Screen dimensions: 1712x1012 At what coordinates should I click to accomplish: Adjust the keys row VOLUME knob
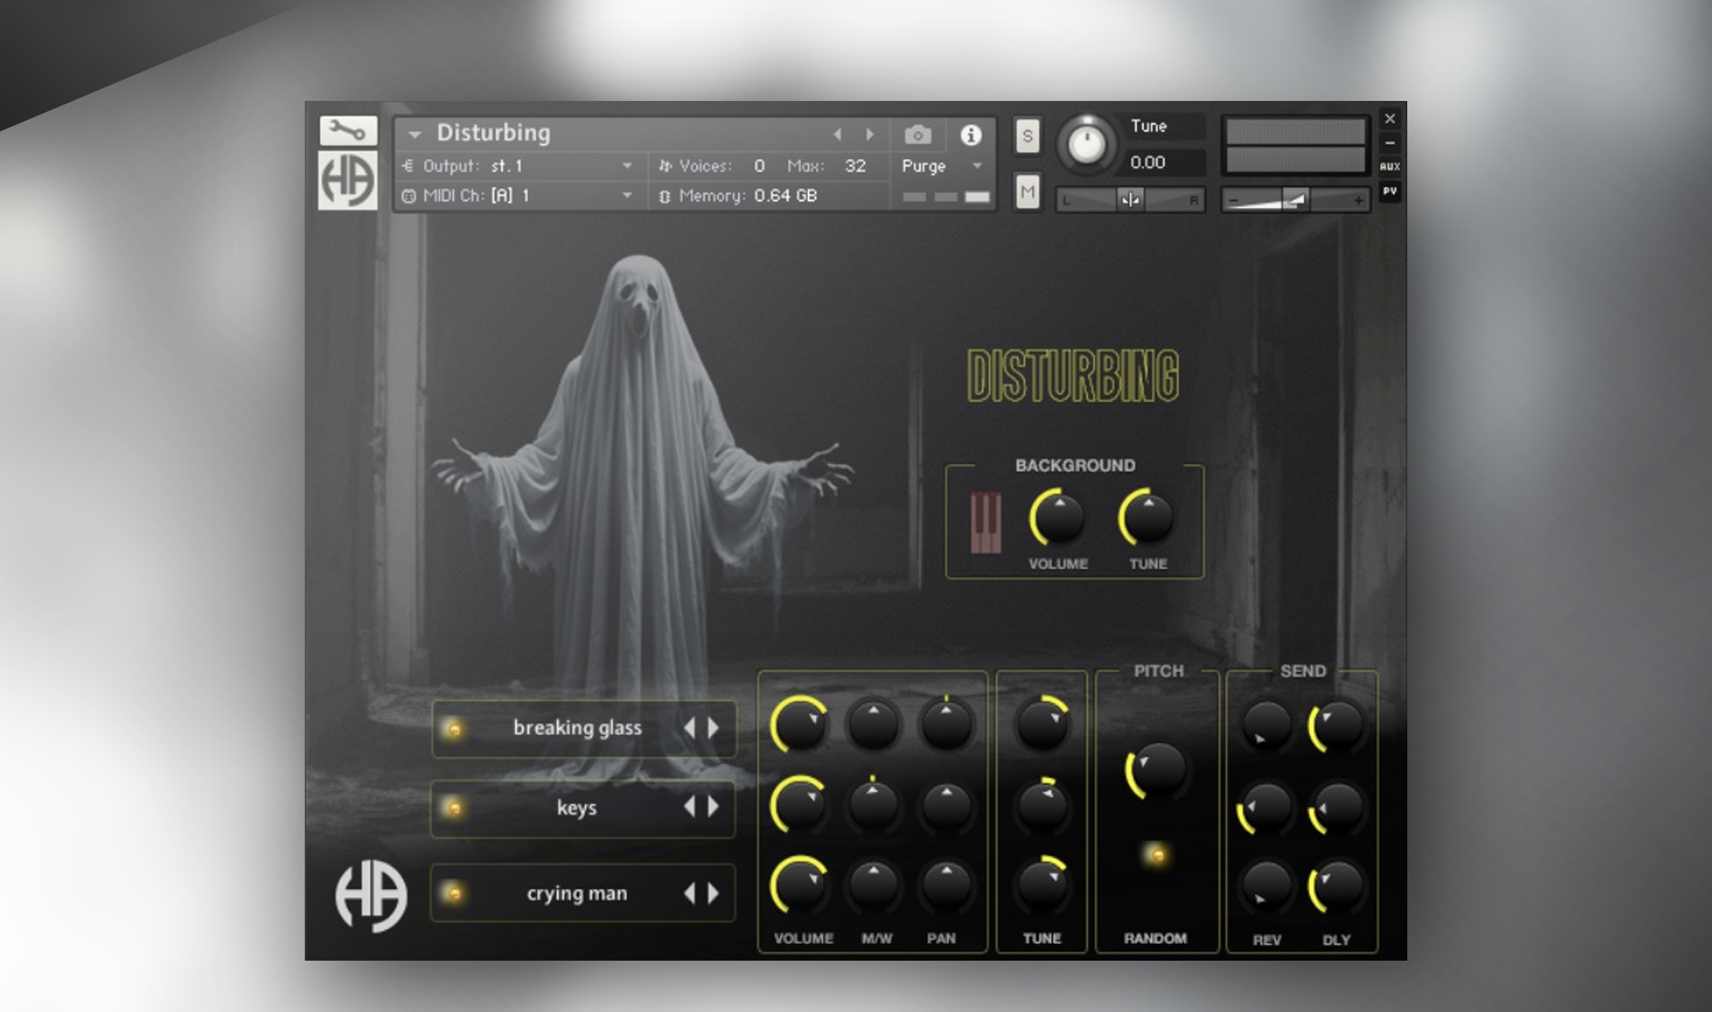tap(800, 805)
